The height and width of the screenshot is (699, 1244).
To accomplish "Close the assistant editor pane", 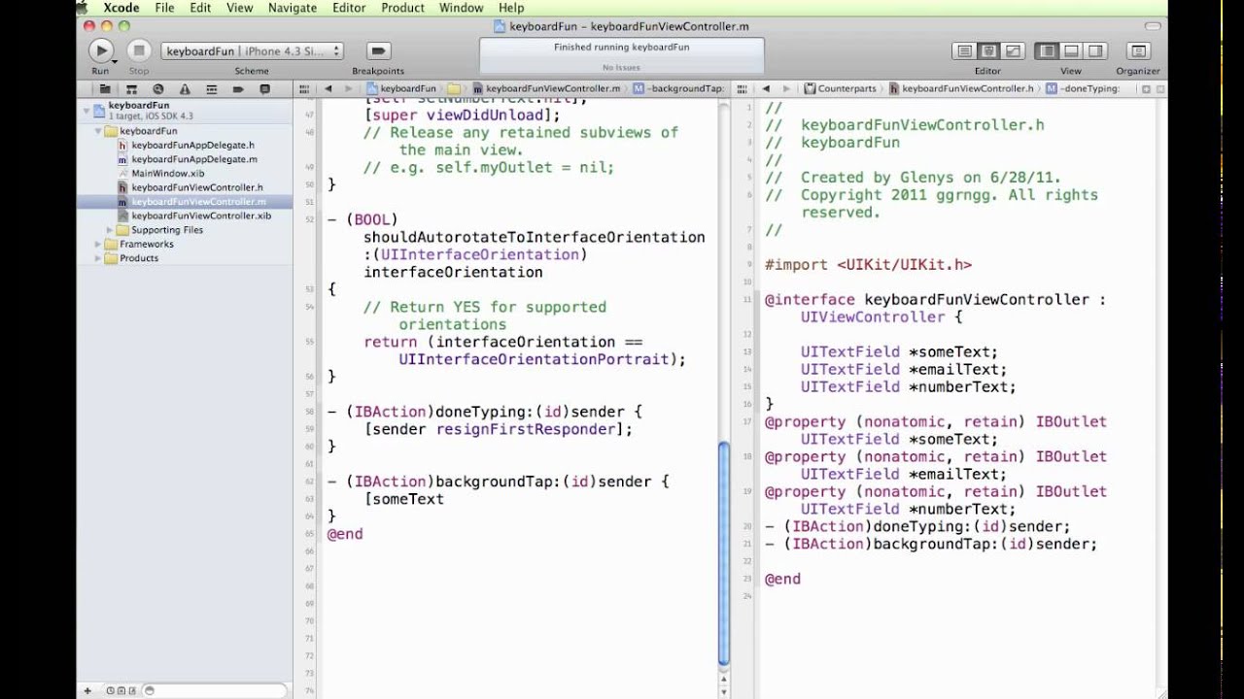I will 1160,88.
